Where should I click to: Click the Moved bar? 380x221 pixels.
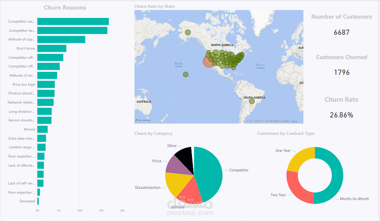(x=42, y=129)
